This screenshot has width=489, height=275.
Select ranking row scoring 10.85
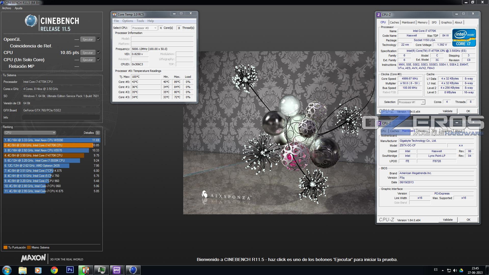[51, 145]
